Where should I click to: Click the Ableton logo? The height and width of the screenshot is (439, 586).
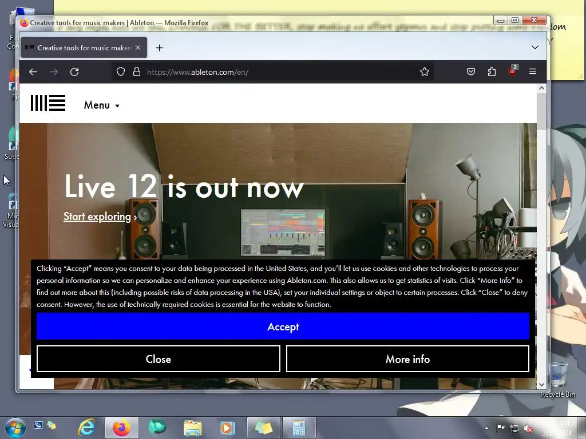48,103
